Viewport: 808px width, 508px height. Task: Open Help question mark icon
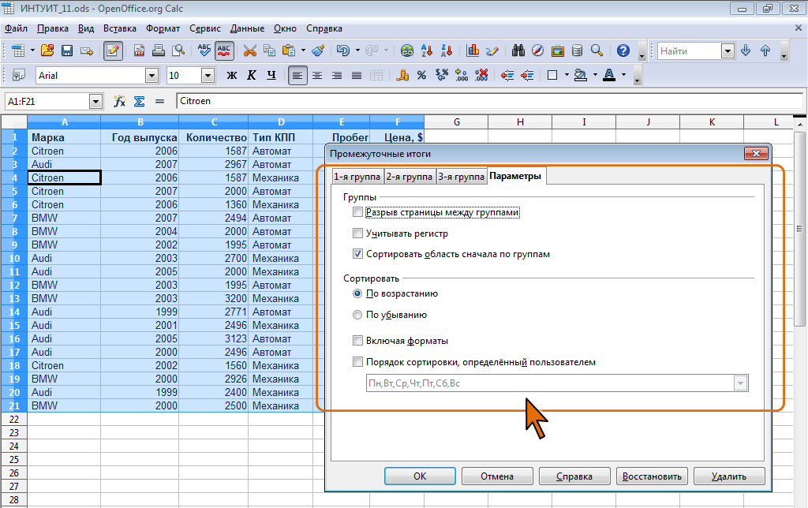623,50
